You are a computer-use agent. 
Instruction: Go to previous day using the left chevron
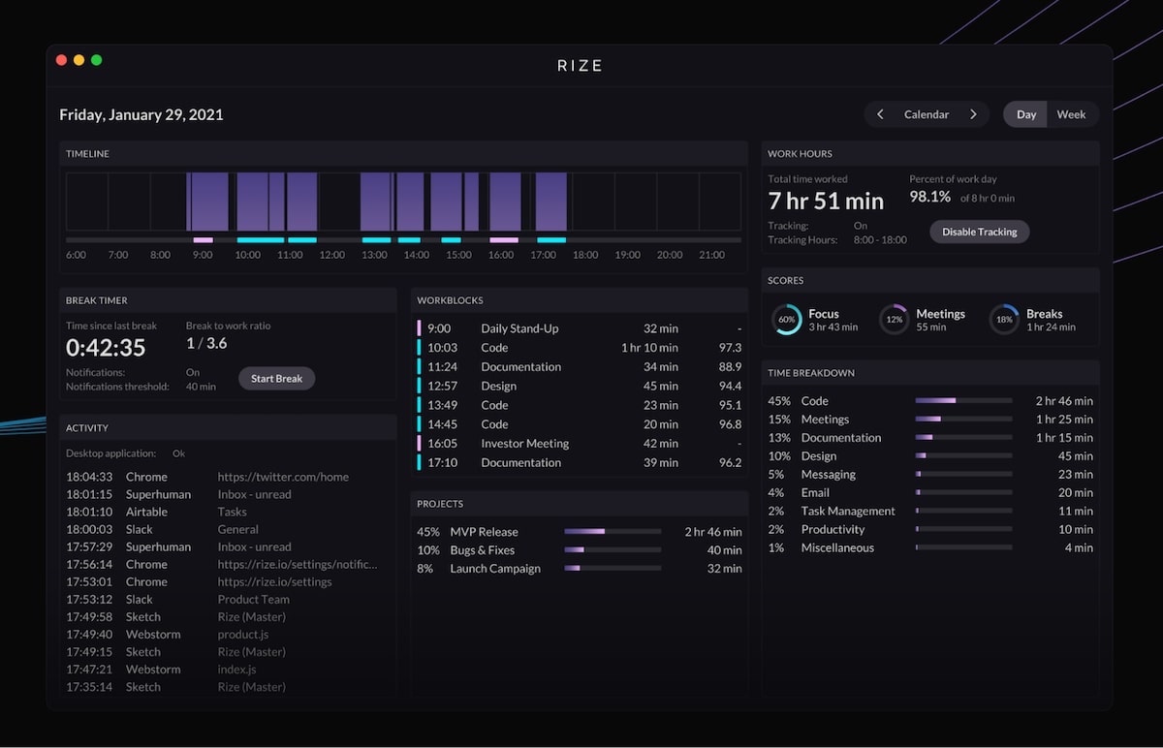[880, 113]
